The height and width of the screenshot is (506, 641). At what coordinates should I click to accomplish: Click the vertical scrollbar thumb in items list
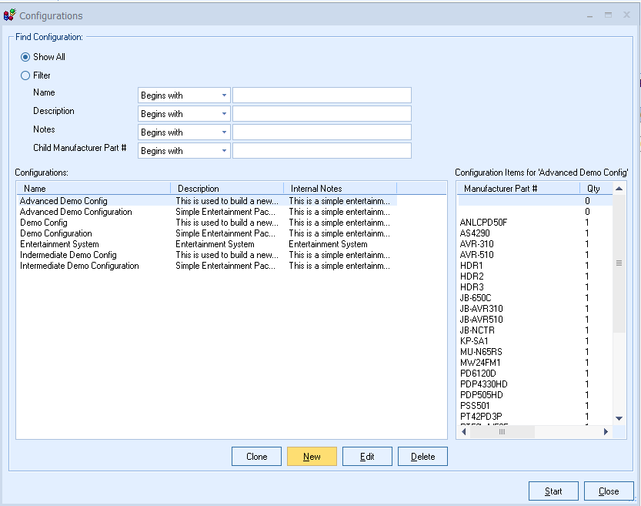point(619,263)
